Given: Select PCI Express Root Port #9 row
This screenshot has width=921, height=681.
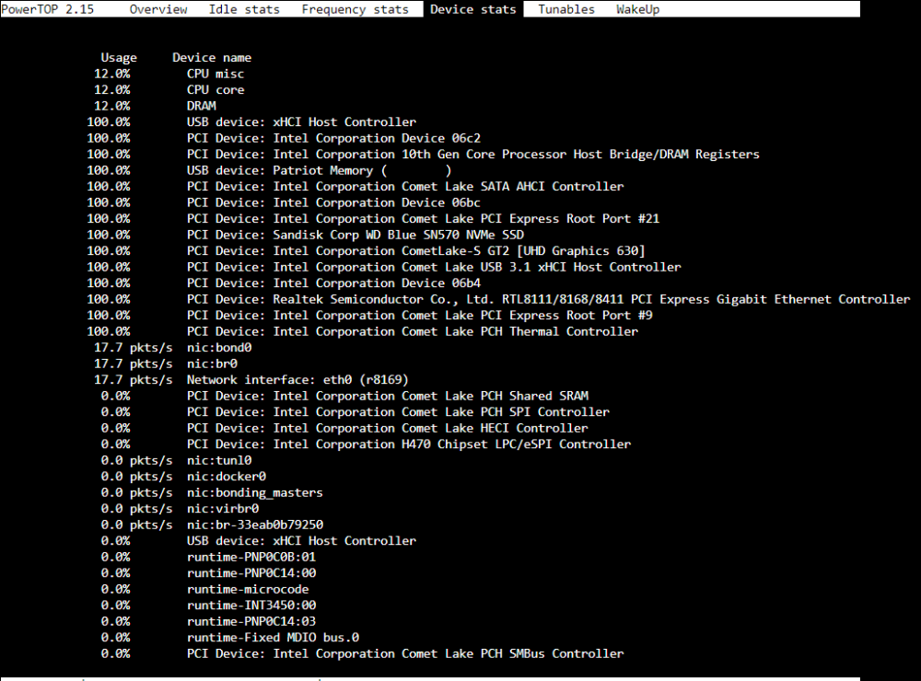Looking at the screenshot, I should (369, 316).
